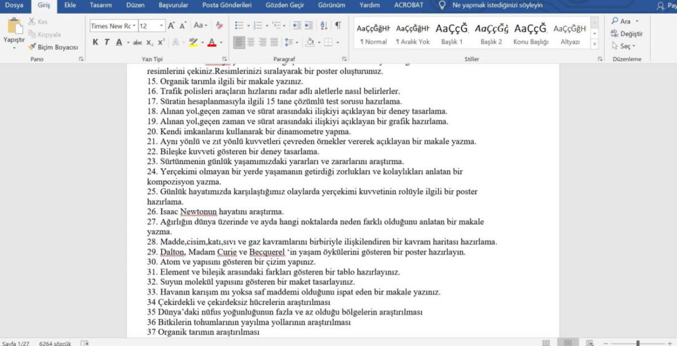Switch to the Tasarım ribbon tab
This screenshot has height=346, width=677.
click(x=101, y=6)
